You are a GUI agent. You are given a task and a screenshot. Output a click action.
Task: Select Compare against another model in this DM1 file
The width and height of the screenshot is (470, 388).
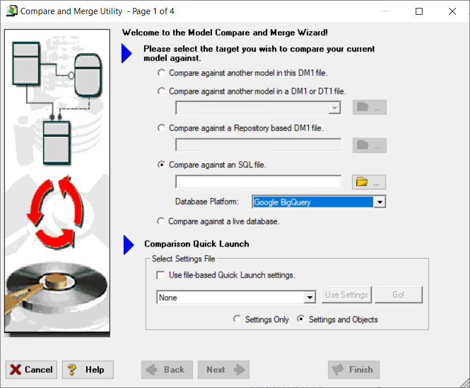162,73
